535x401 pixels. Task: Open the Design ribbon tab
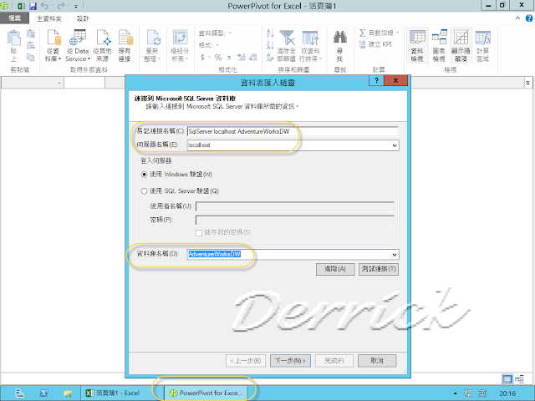coord(83,18)
